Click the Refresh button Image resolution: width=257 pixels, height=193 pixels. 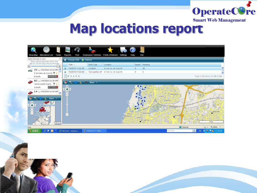(87, 60)
